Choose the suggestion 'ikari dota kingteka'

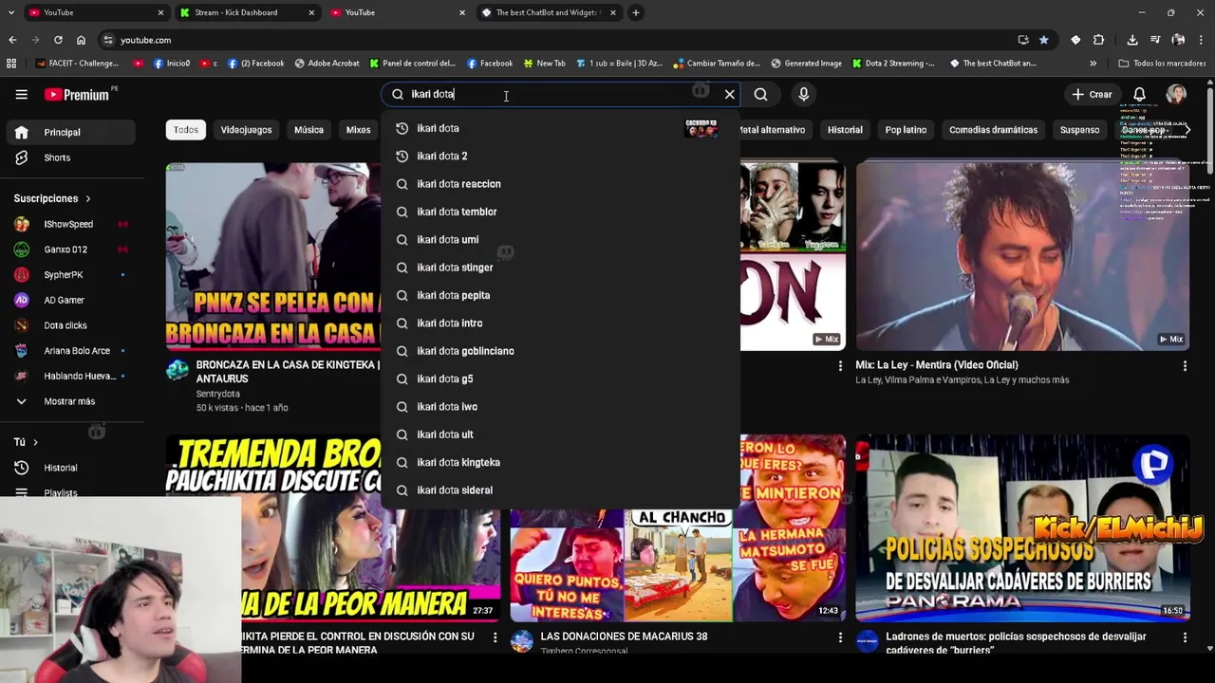point(560,462)
